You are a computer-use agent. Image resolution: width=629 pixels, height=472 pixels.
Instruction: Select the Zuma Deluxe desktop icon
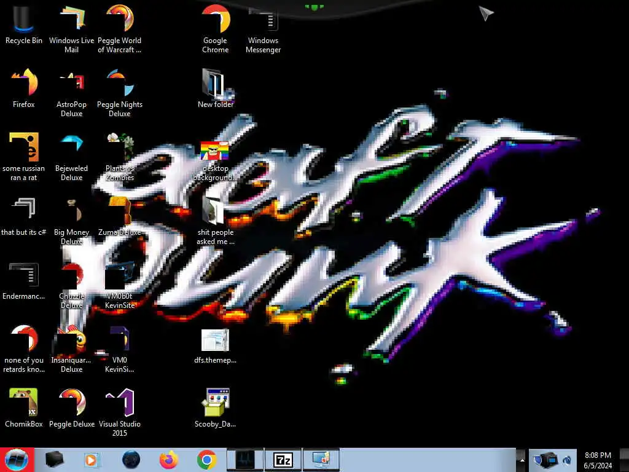[120, 216]
